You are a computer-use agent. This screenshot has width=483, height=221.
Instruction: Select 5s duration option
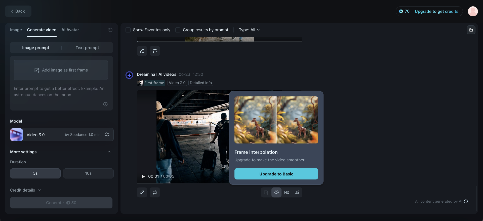35,173
